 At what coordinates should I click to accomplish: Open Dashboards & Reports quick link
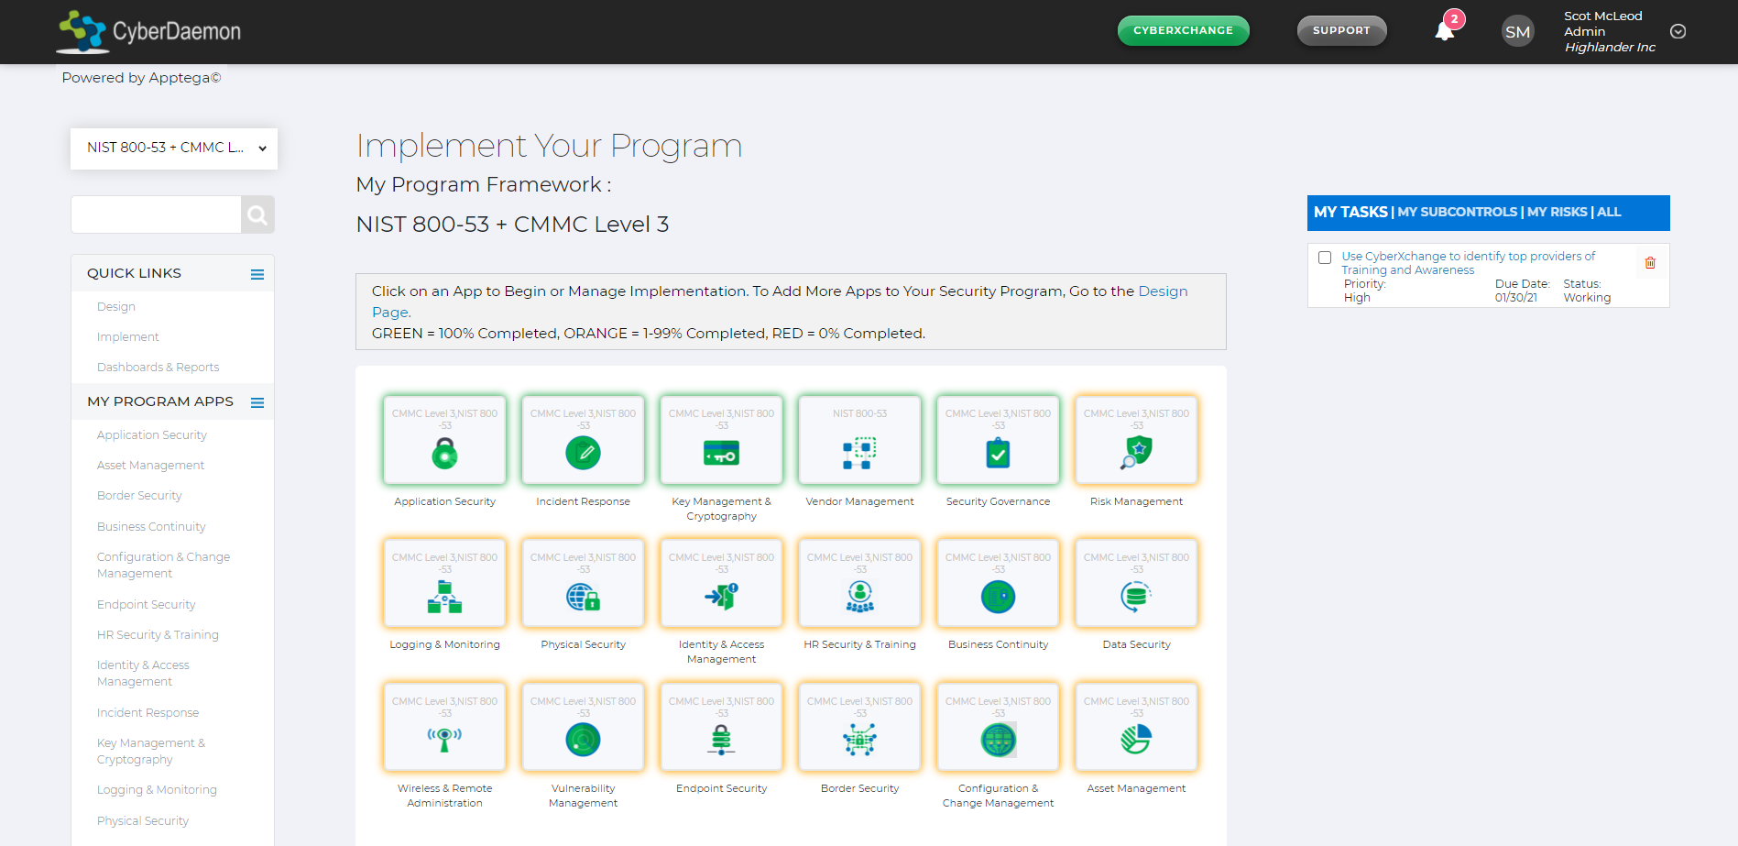(158, 367)
